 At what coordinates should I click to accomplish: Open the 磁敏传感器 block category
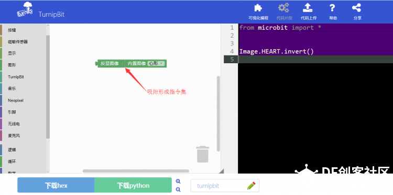[x=23, y=42]
